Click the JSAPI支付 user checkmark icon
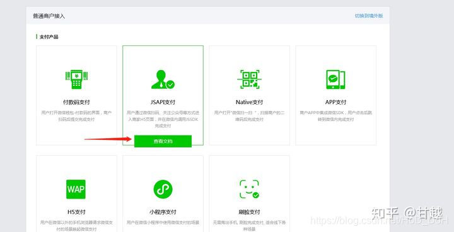 pyautogui.click(x=163, y=79)
